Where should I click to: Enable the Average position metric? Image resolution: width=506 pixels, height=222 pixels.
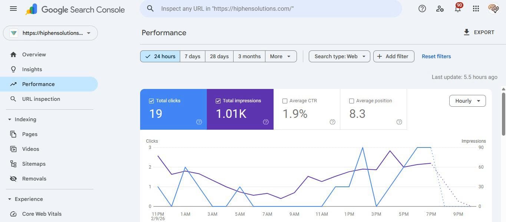coord(351,100)
